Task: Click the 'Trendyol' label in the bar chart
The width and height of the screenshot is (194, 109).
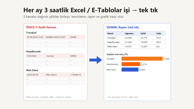Action: [111, 59]
